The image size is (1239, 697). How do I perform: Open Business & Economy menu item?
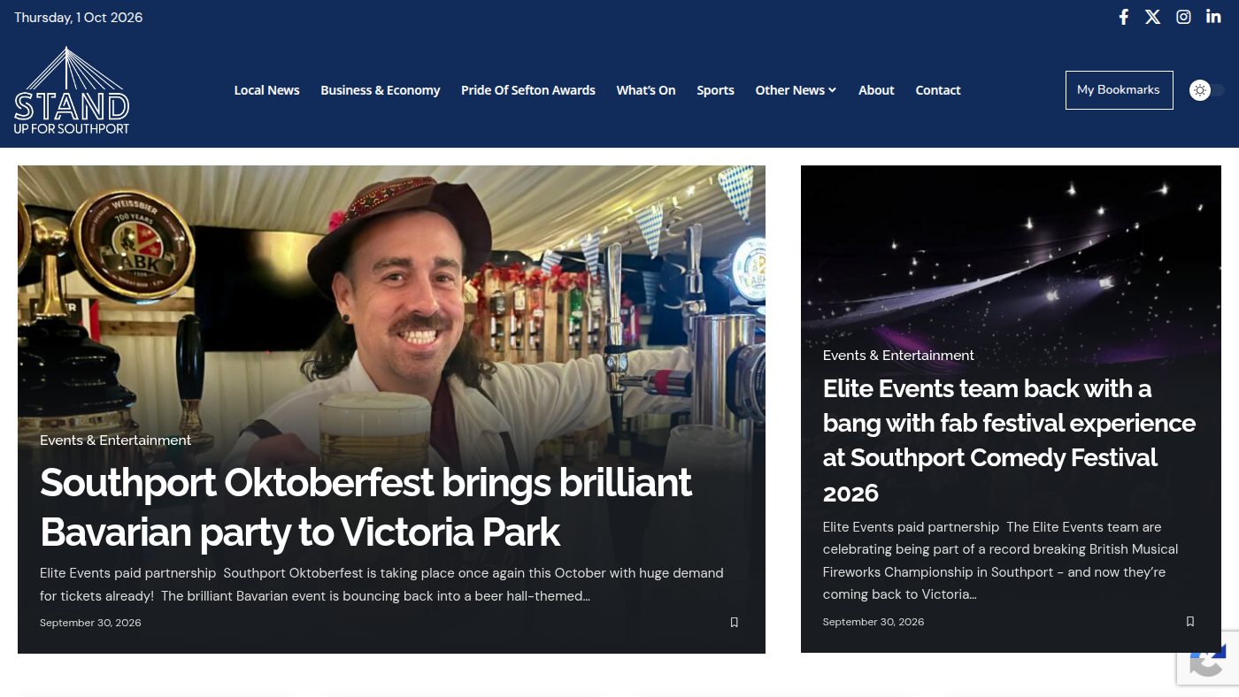[381, 90]
